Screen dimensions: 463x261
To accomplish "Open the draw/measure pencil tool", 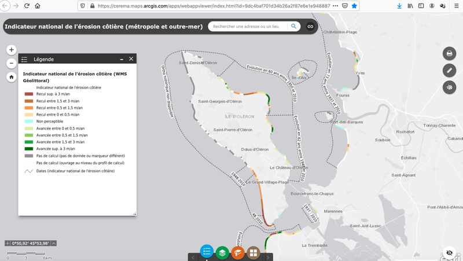I will coord(449,70).
